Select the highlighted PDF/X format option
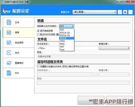The width and height of the screenshot is (135, 107). tap(67, 38)
